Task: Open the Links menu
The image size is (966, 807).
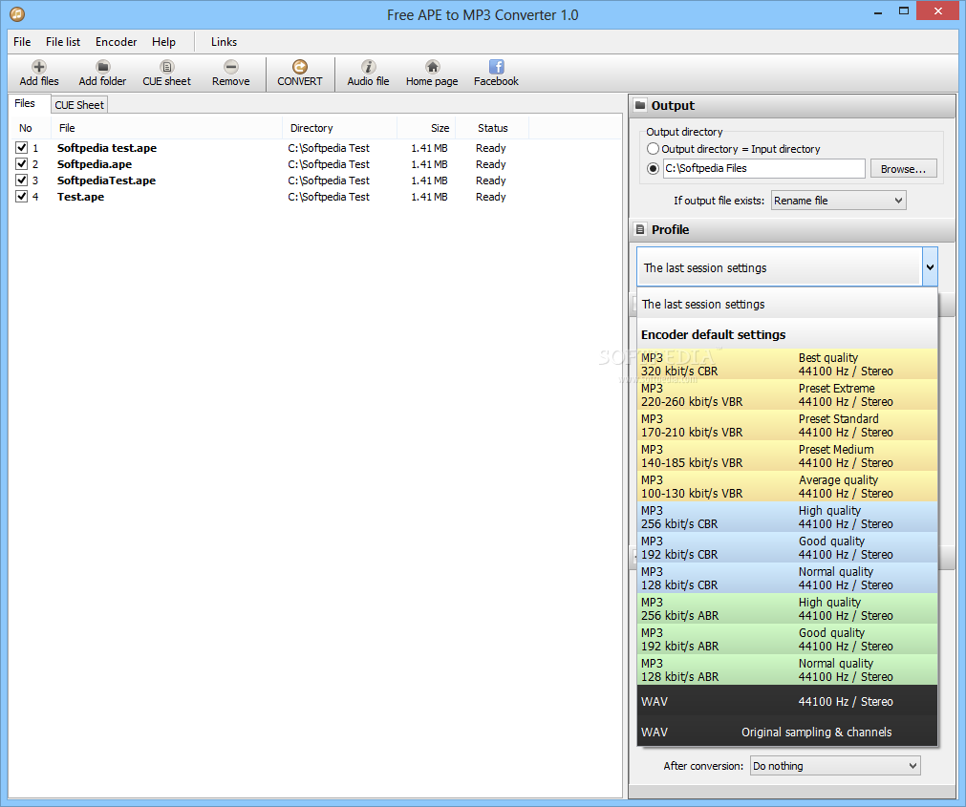Action: click(224, 42)
